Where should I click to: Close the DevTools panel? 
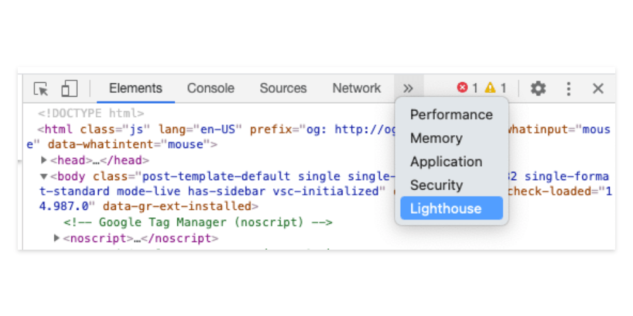[x=598, y=88]
